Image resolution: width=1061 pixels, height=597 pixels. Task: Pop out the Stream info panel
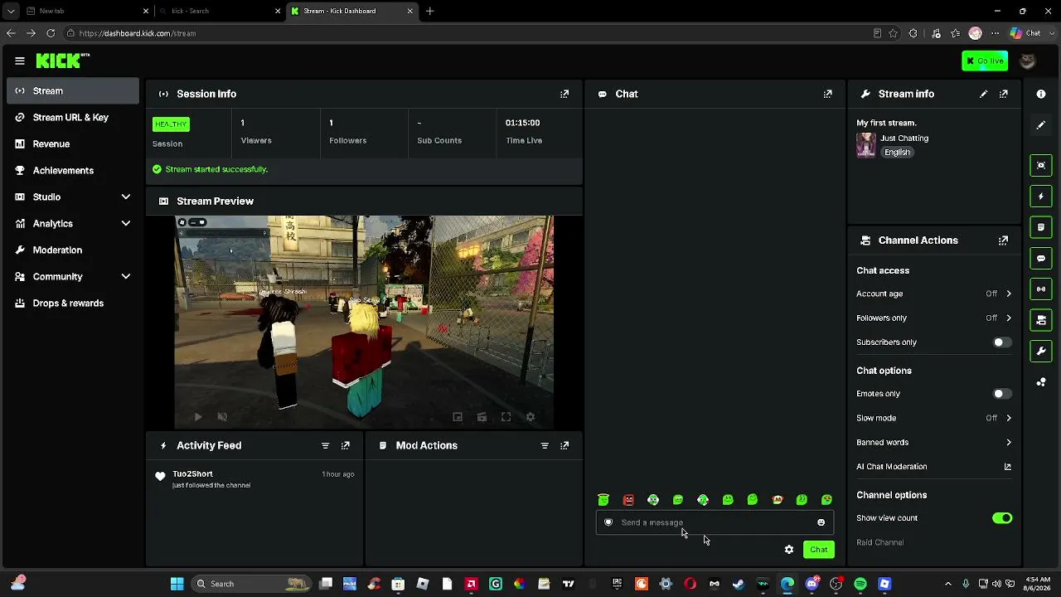tap(1003, 94)
